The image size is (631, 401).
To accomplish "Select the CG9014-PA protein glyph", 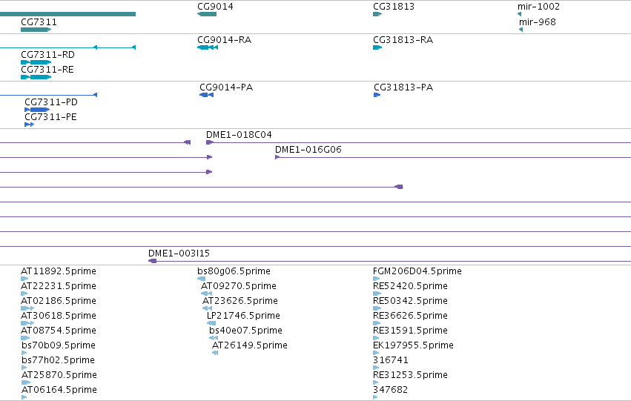I will [x=206, y=95].
